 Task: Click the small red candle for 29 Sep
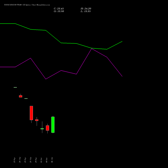click(37, 120)
